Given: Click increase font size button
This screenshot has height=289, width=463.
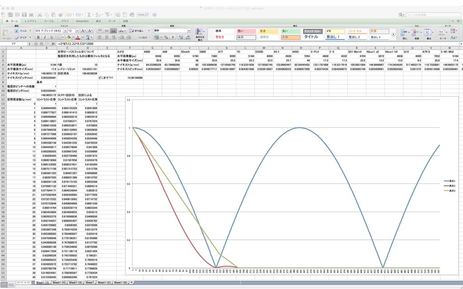Looking at the screenshot, I should [x=82, y=31].
